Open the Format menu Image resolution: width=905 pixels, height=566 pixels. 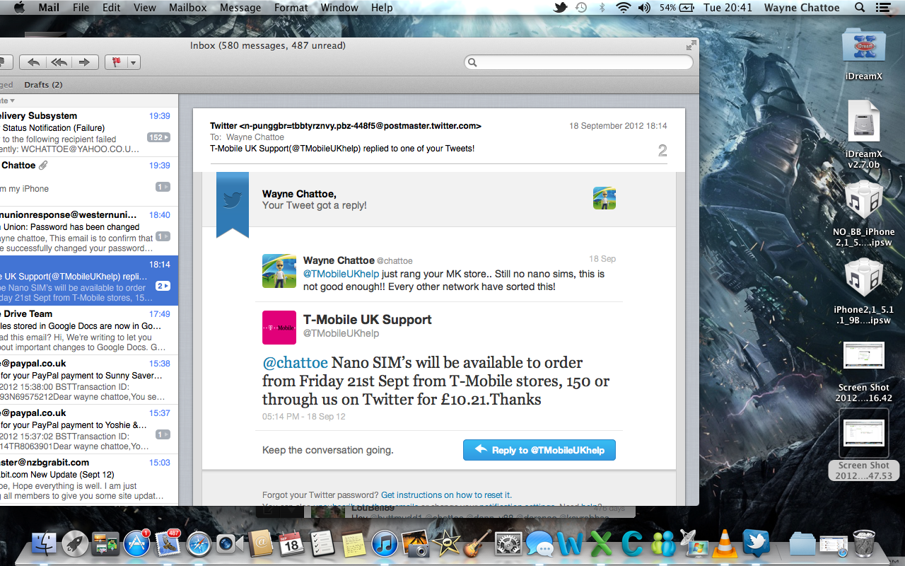tap(291, 8)
